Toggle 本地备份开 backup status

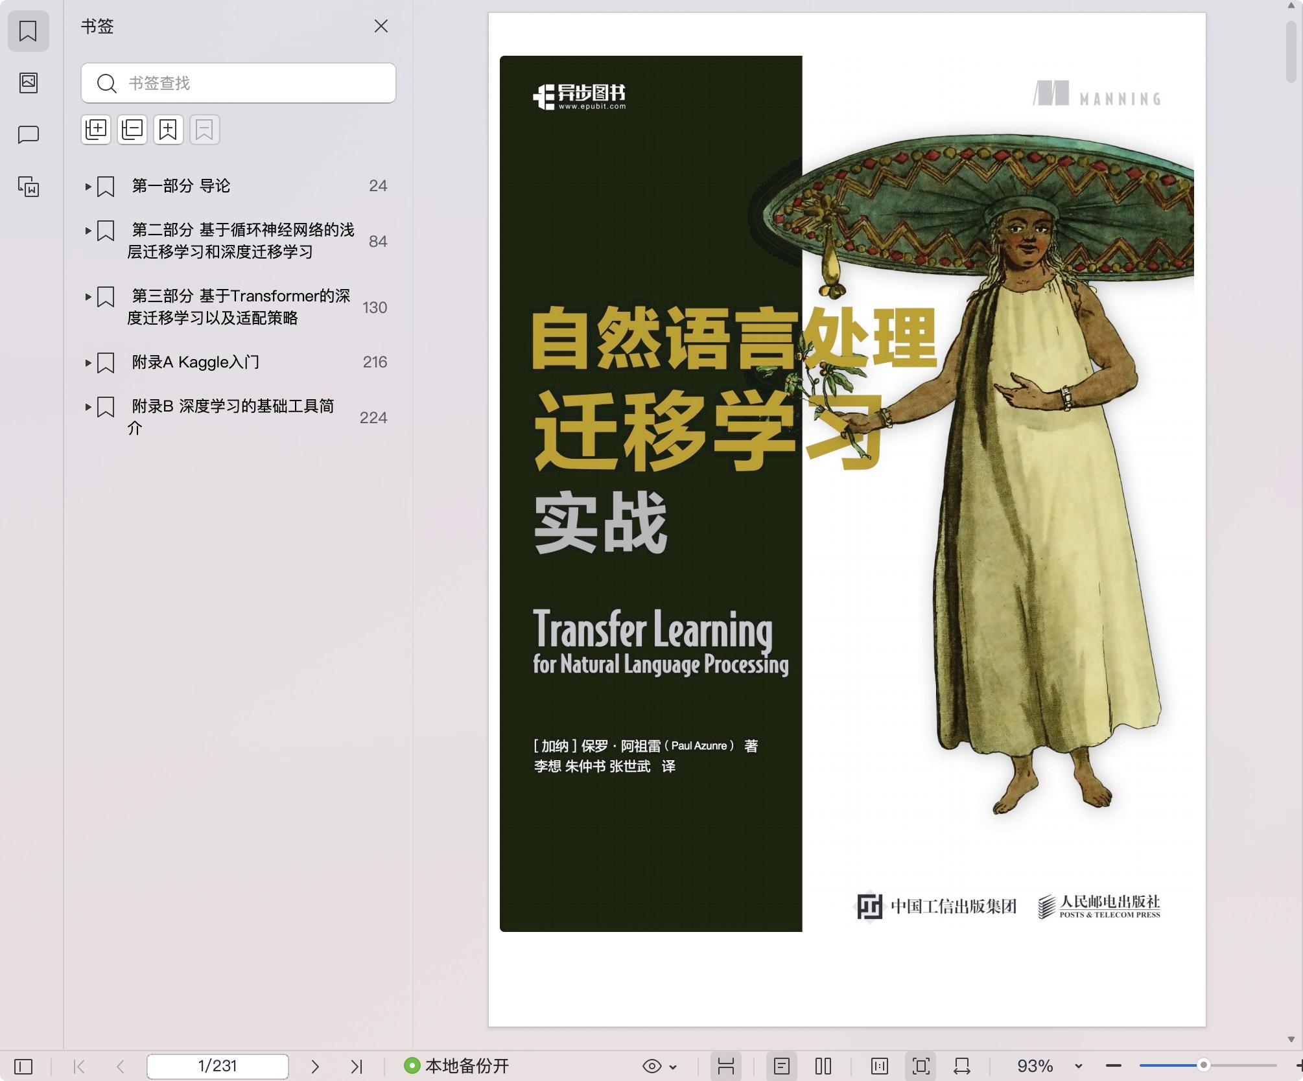(456, 1066)
